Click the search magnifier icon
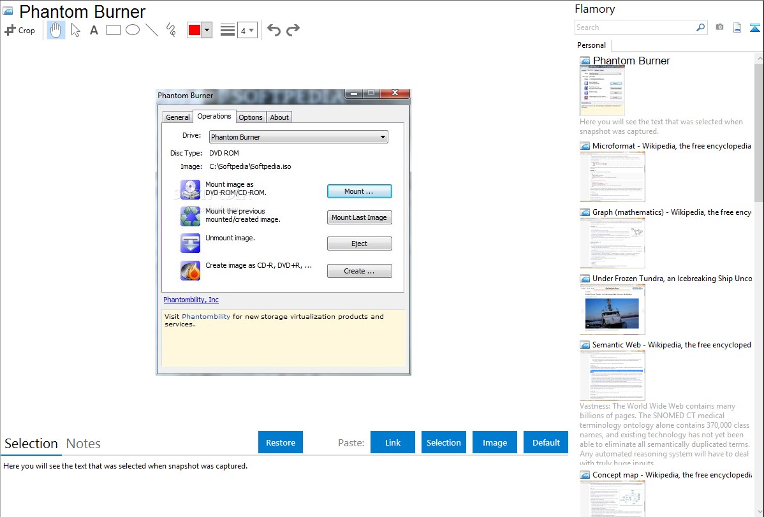Viewport: 764px width, 517px height. [x=701, y=27]
